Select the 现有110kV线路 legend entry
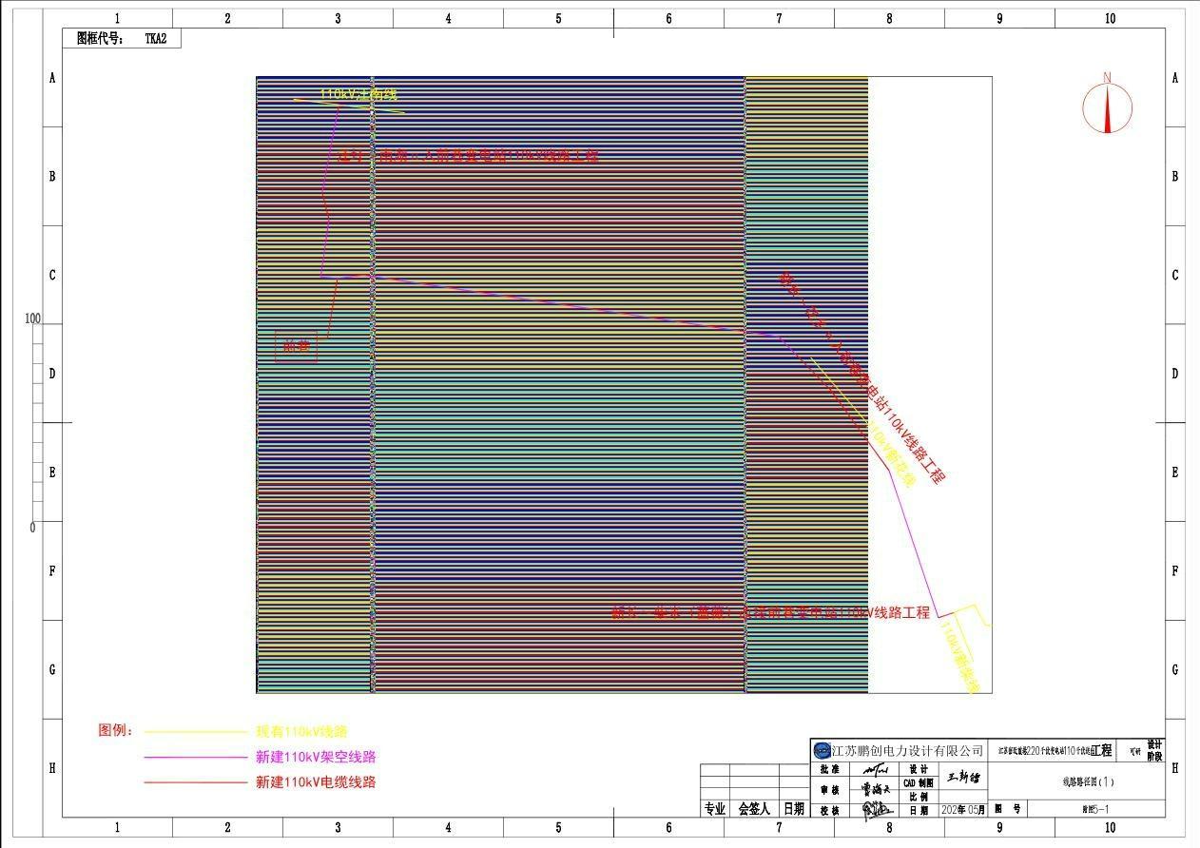Image resolution: width=1200 pixels, height=848 pixels. (301, 732)
